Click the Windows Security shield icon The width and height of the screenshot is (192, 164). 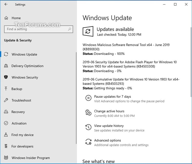coord(6,77)
